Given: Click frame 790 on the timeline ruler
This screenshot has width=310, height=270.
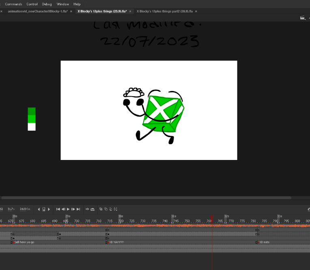Looking at the screenshot, I should [x=276, y=221].
